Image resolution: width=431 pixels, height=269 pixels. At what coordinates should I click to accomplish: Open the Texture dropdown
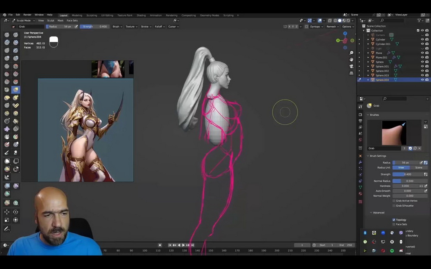pos(131,27)
